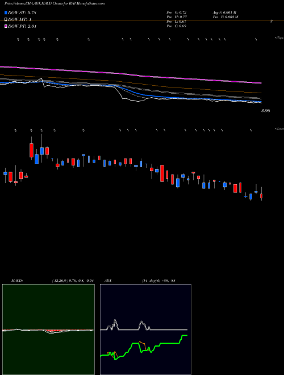Viewport: 284px width, 375px height.
Task: Open the dark green MACD indicator chart
Action: [x=48, y=330]
